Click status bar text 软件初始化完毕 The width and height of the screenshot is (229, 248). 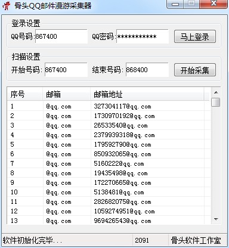32,240
